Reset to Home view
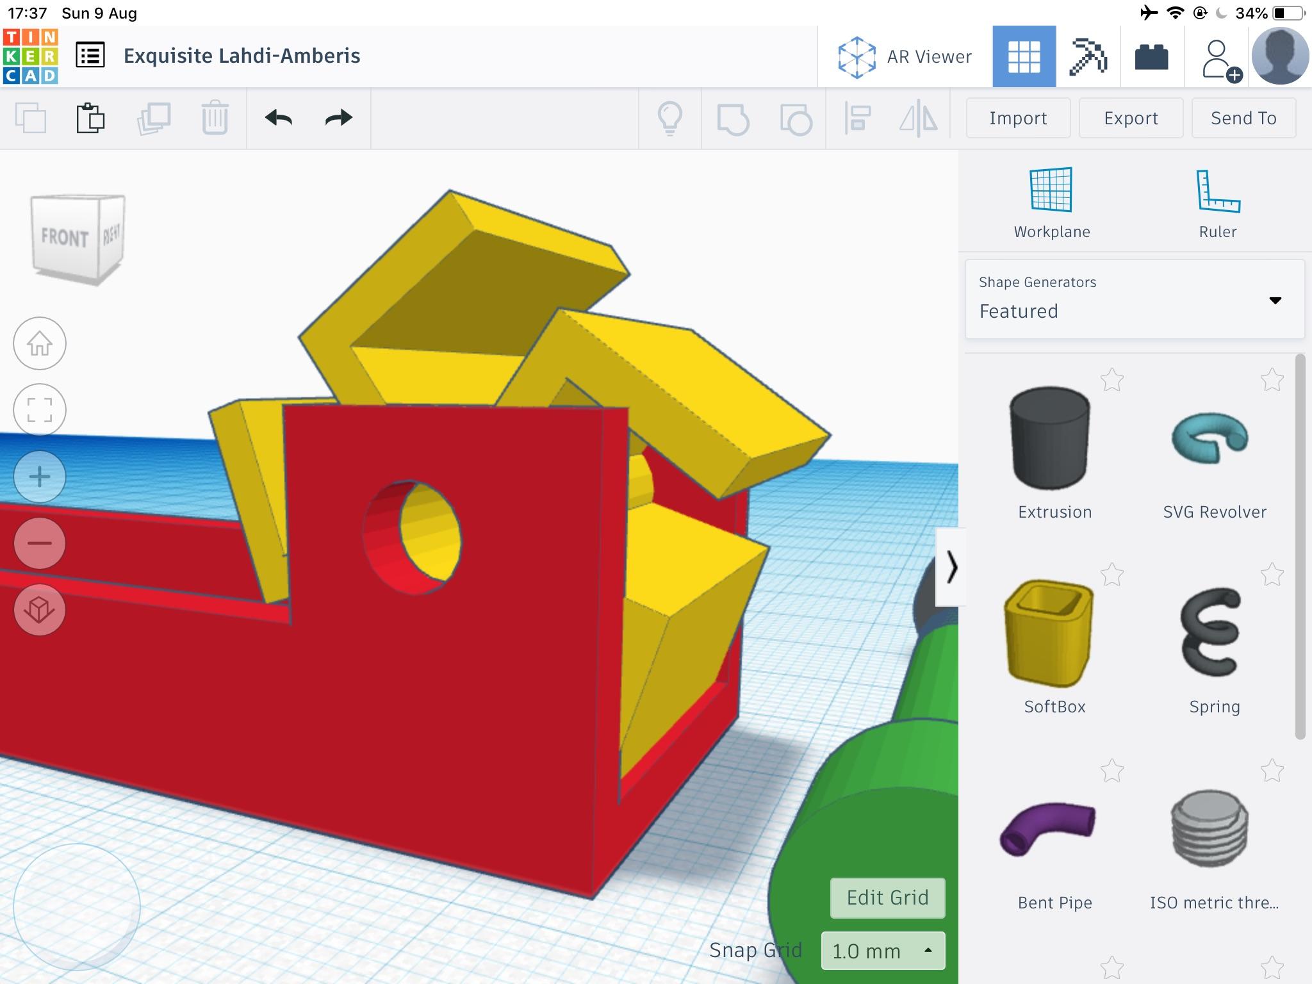Image resolution: width=1312 pixels, height=984 pixels. 40,343
